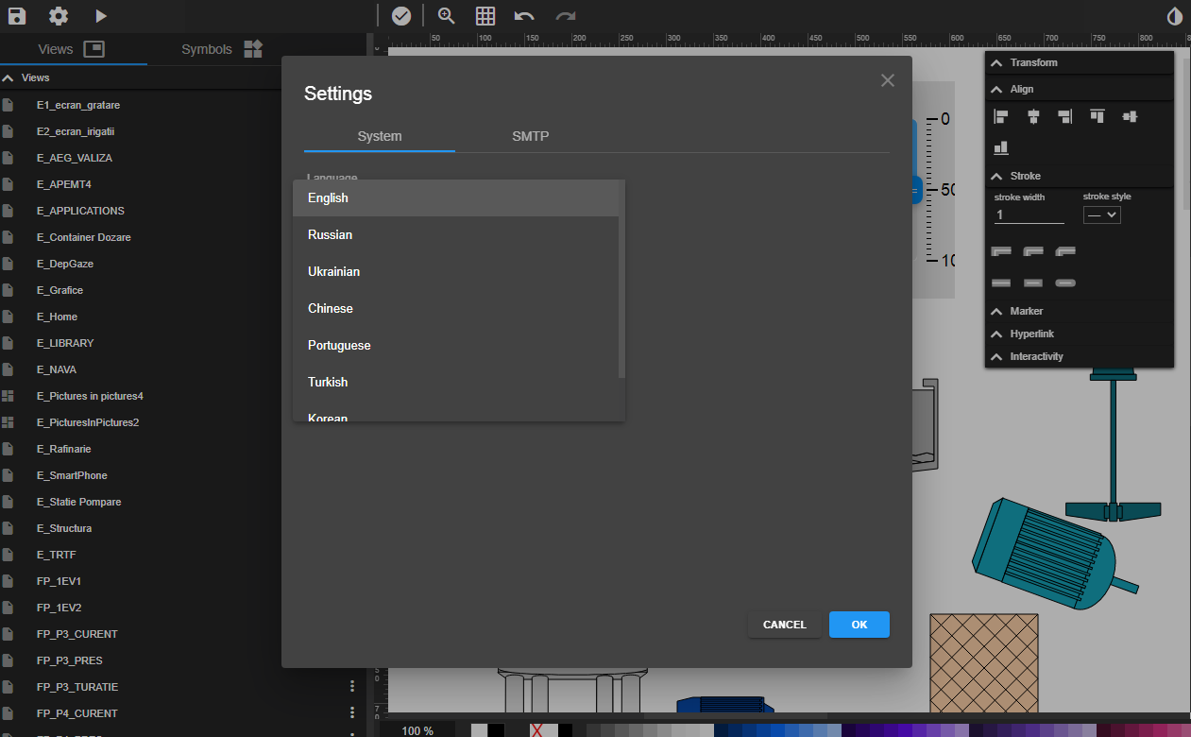
Task: Choose Portuguese from the language list
Action: click(x=339, y=345)
